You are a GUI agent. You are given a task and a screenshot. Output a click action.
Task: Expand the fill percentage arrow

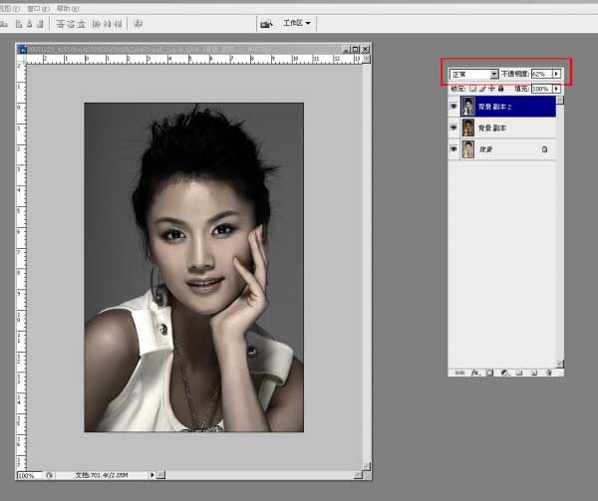click(557, 89)
